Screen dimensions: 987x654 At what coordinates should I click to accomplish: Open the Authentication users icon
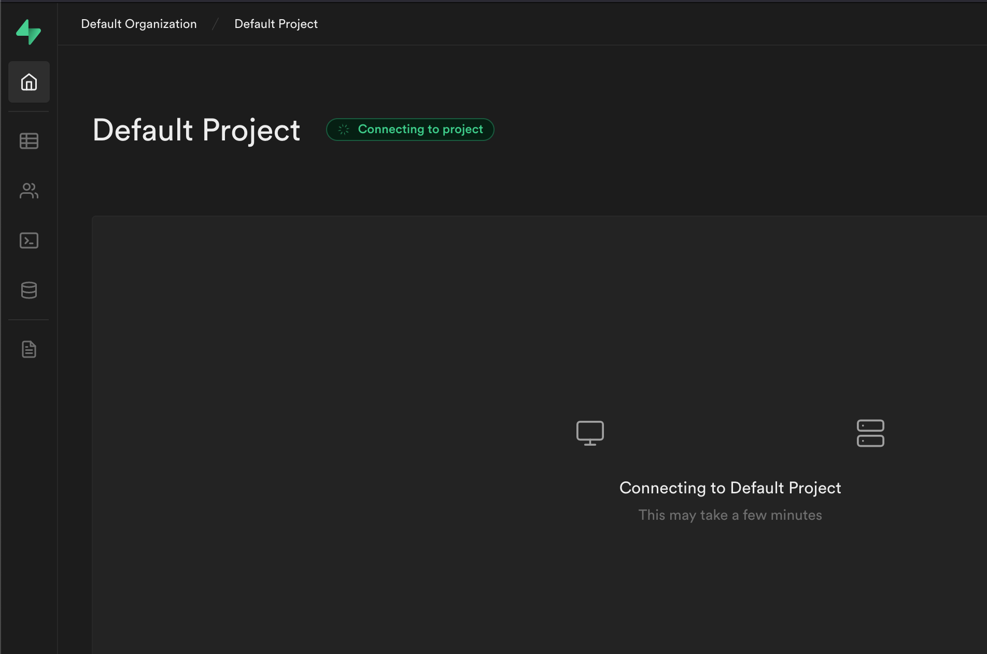point(29,191)
